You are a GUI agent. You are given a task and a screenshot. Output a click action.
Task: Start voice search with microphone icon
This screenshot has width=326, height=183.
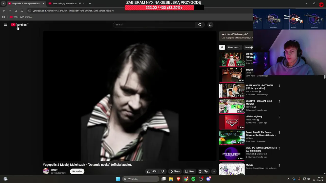coord(210,25)
